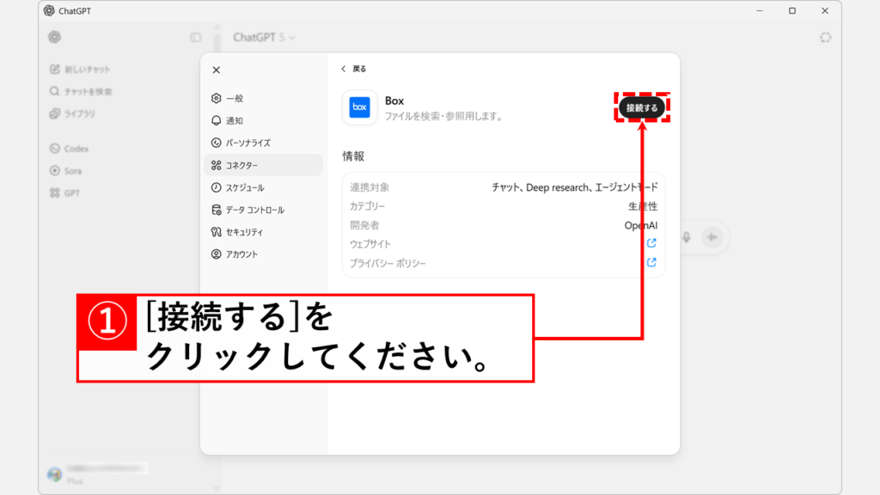The image size is (880, 495).
Task: Click the microphone dictation icon
Action: point(687,237)
